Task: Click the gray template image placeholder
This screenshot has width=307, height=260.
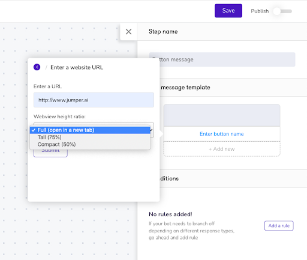Action: [222, 115]
